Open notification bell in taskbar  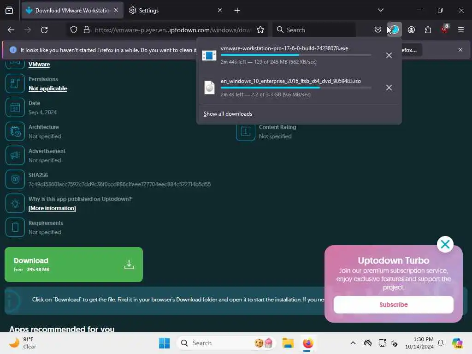pyautogui.click(x=441, y=343)
